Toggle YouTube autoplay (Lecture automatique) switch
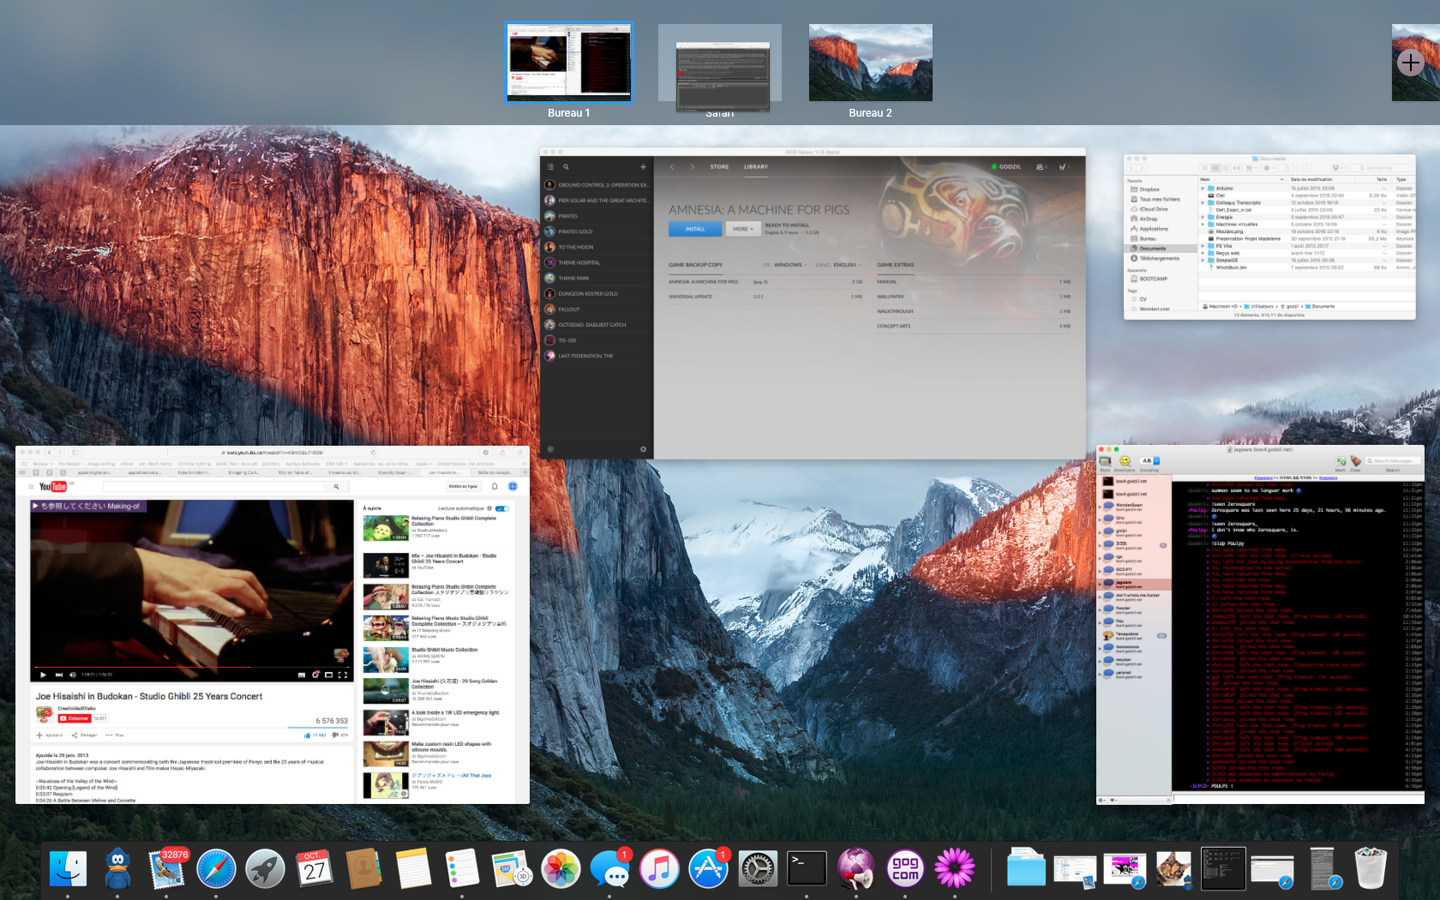This screenshot has height=900, width=1440. [x=501, y=508]
